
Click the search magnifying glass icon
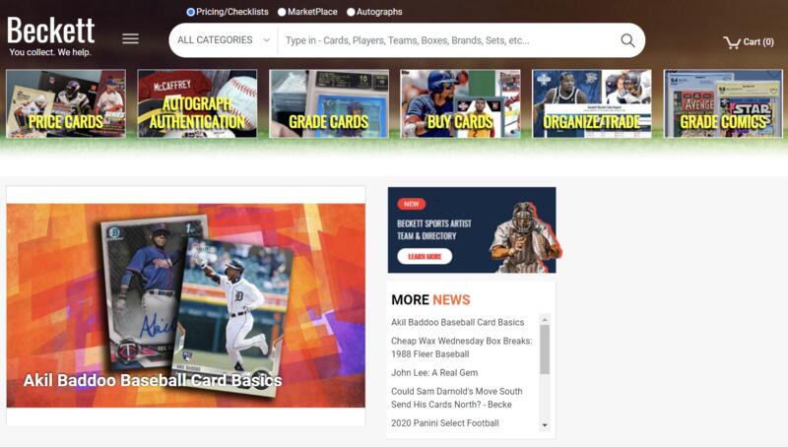[x=627, y=40]
